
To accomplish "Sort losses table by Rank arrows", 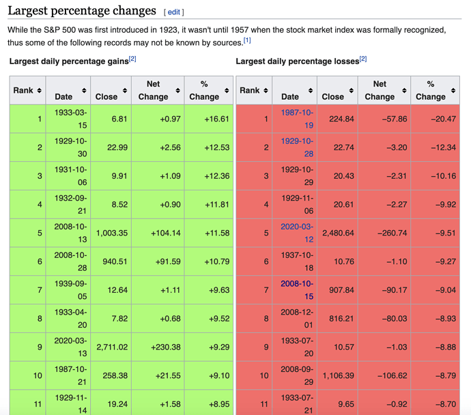I will coord(266,90).
